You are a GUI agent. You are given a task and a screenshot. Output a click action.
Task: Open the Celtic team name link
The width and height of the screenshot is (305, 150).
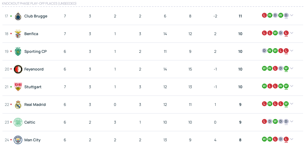coord(30,122)
